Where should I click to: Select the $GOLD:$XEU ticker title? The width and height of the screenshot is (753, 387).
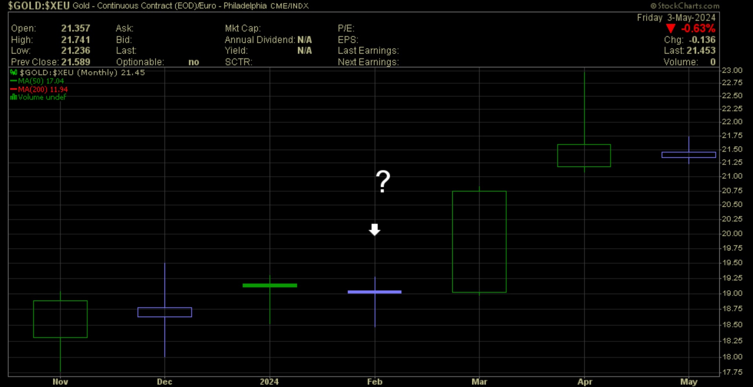click(x=39, y=6)
